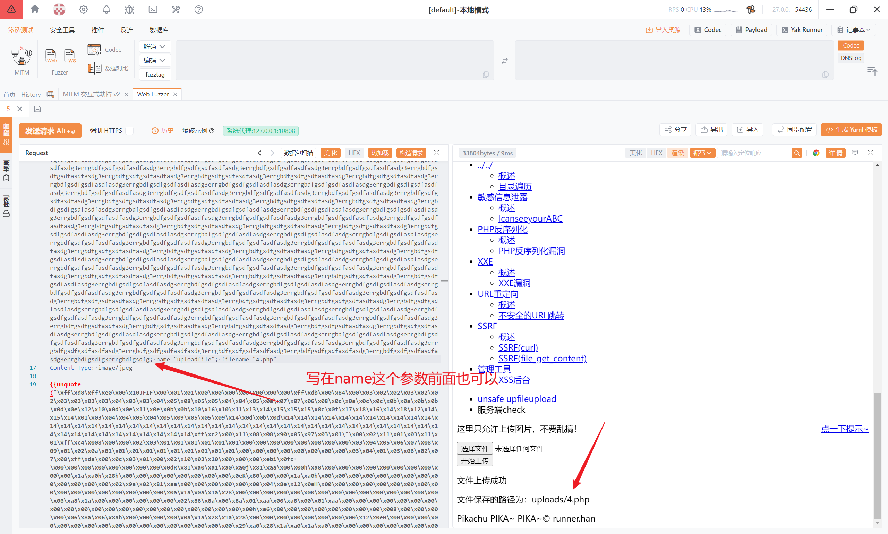The image size is (888, 534).
Task: Open the unsafe upfileupload link
Action: tap(516, 399)
